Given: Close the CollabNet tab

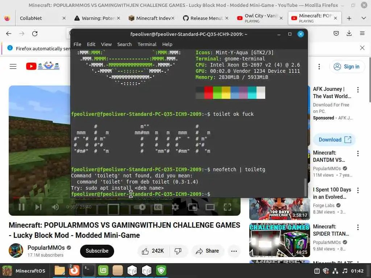Looking at the screenshot, I should point(64,18).
